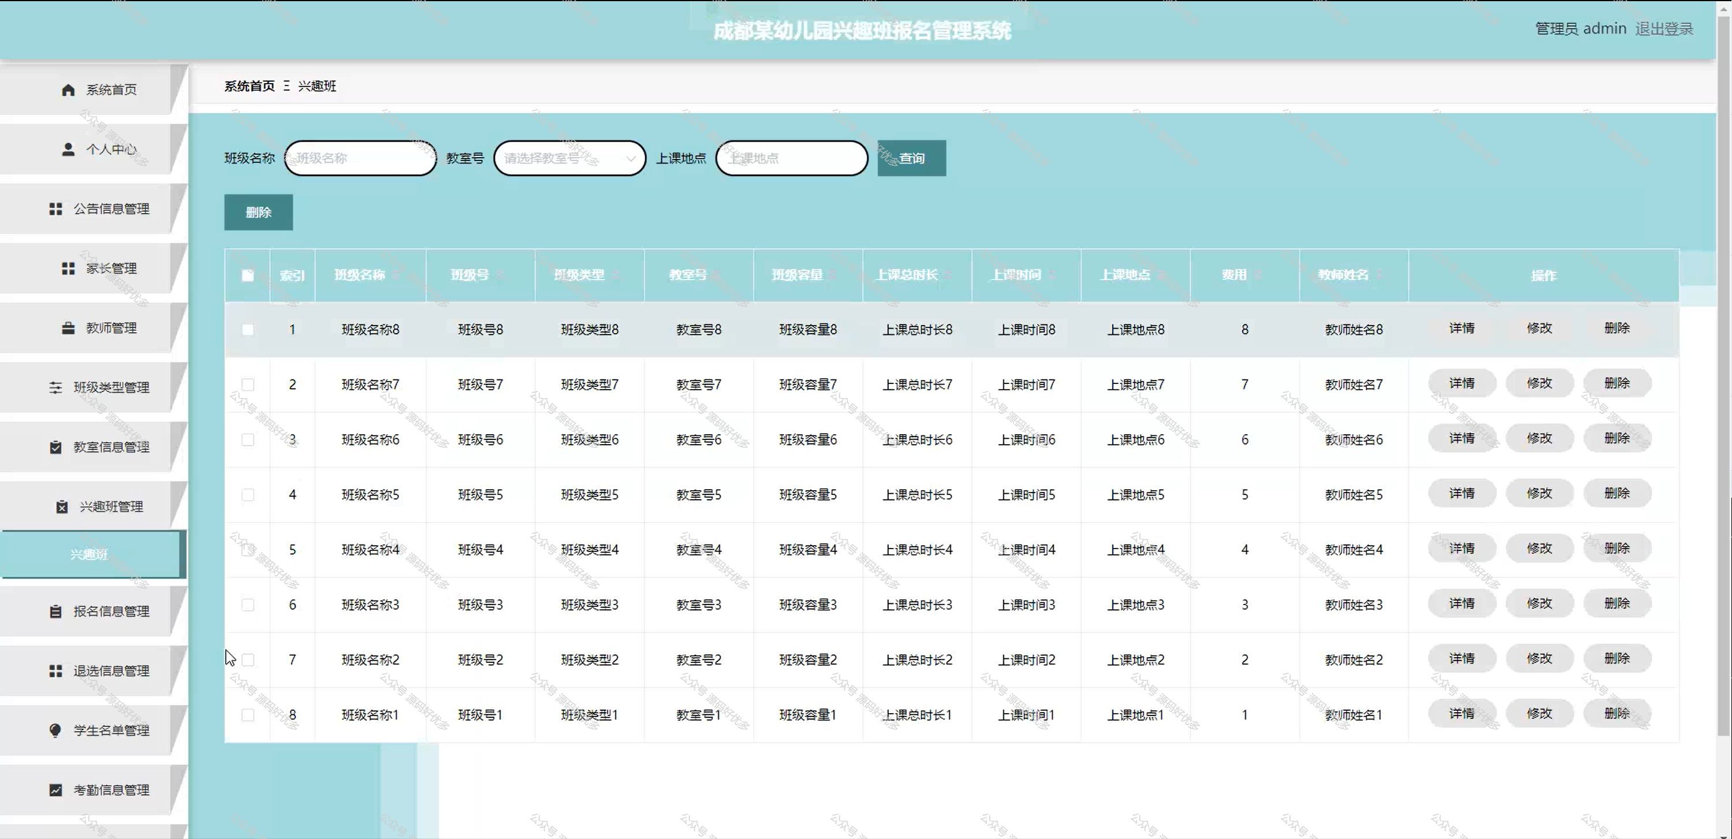Click the cell 教室号2
This screenshot has width=1732, height=839.
pos(699,660)
